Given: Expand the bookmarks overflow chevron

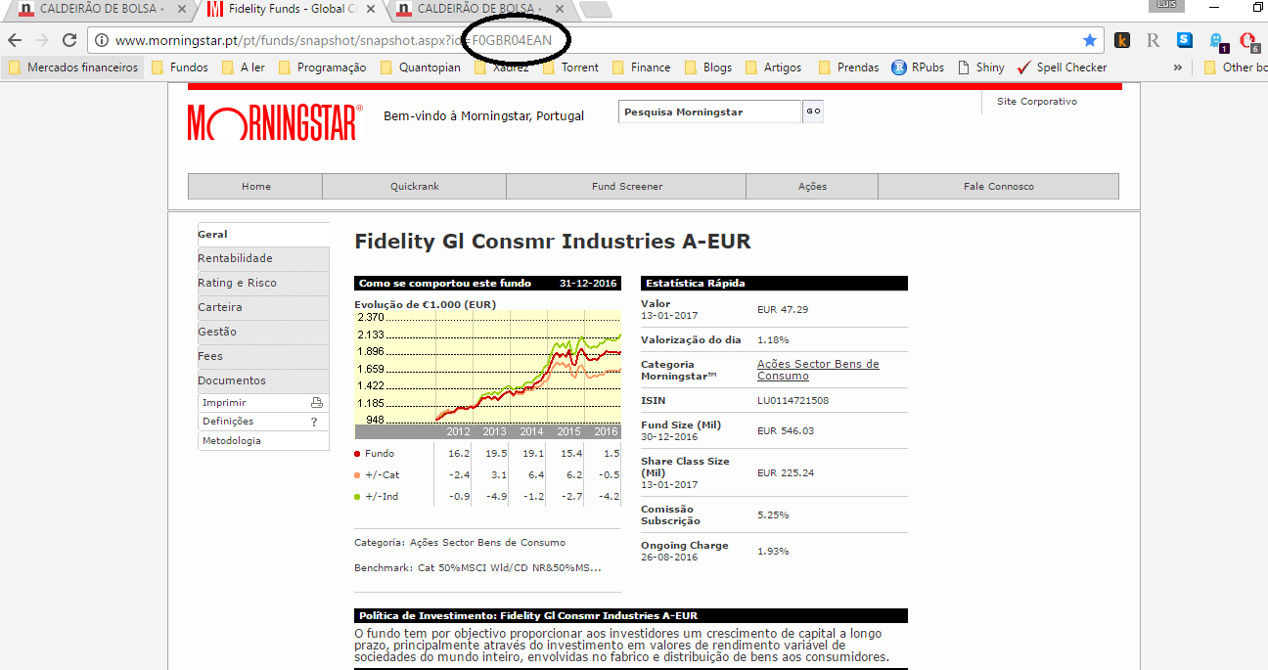Looking at the screenshot, I should click(1177, 67).
